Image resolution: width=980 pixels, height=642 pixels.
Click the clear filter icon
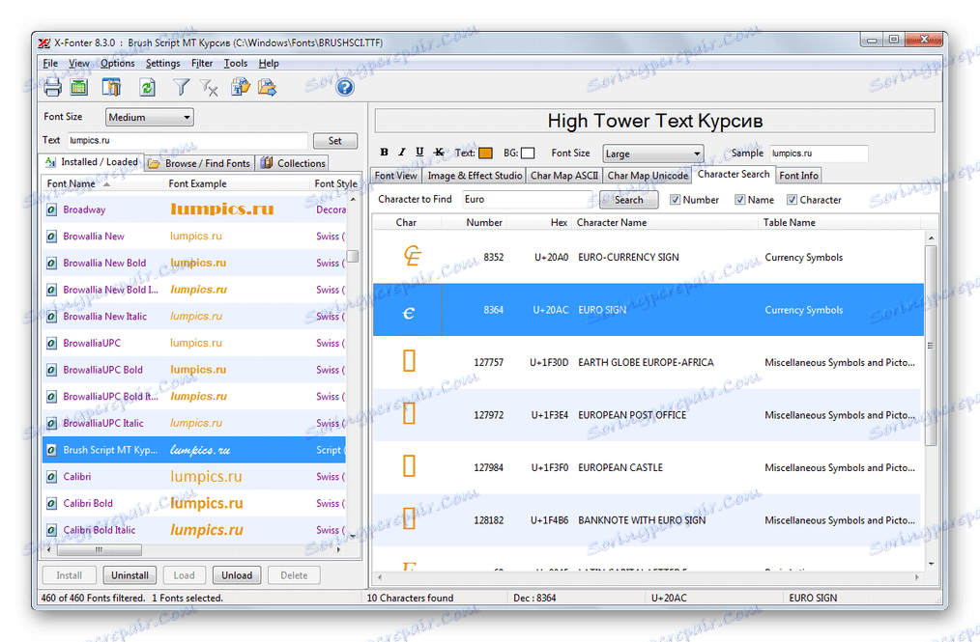[x=209, y=88]
